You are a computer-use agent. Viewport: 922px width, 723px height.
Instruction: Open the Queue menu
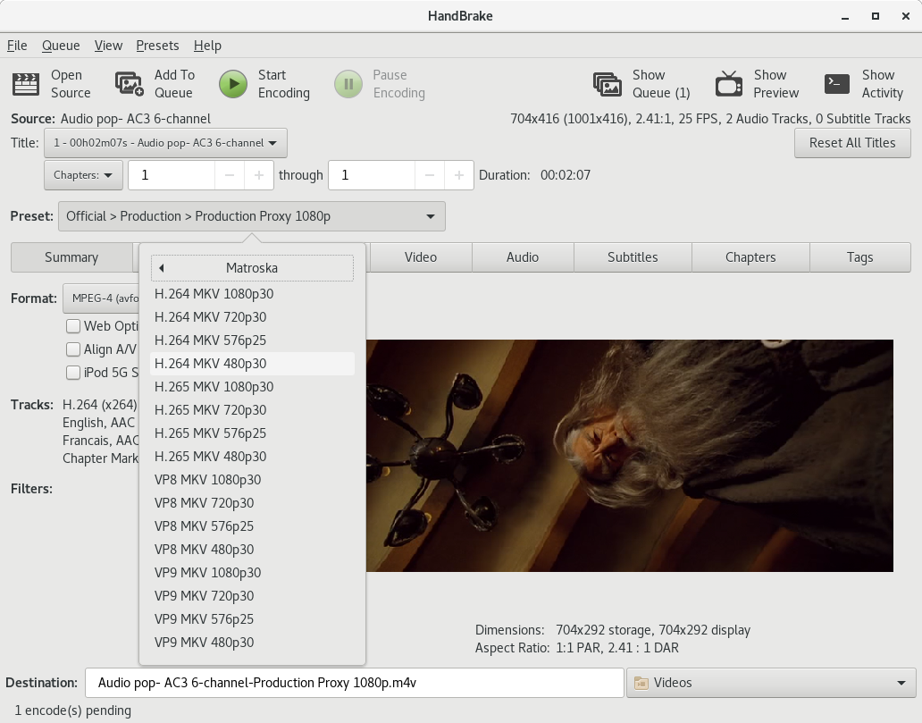pyautogui.click(x=61, y=46)
